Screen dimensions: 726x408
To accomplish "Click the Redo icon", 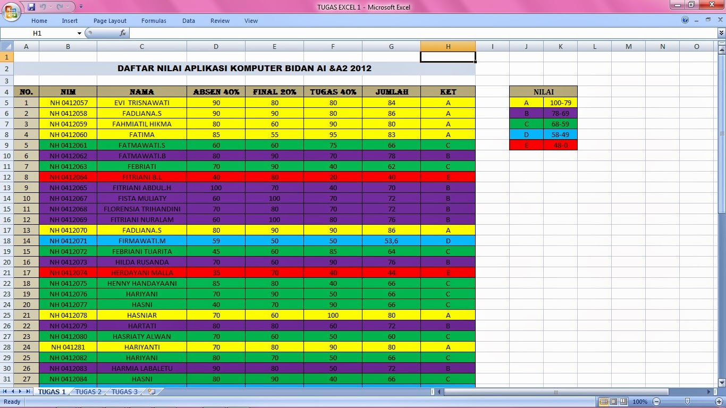I will pyautogui.click(x=60, y=6).
